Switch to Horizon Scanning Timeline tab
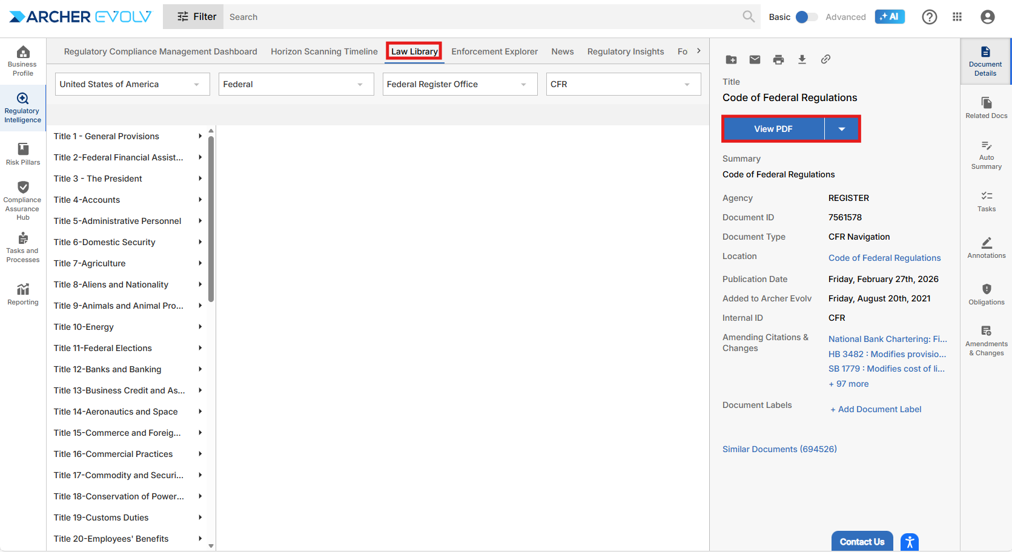Screen dimensions: 1012x552 pos(324,51)
